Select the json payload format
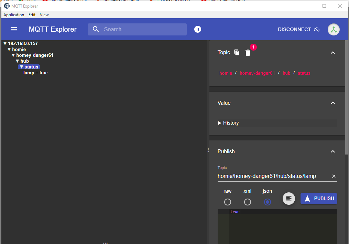 [267, 202]
